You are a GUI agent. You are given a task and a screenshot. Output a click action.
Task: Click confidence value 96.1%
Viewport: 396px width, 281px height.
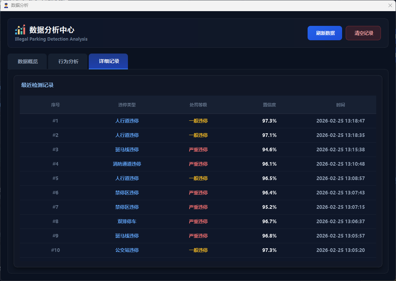click(270, 164)
